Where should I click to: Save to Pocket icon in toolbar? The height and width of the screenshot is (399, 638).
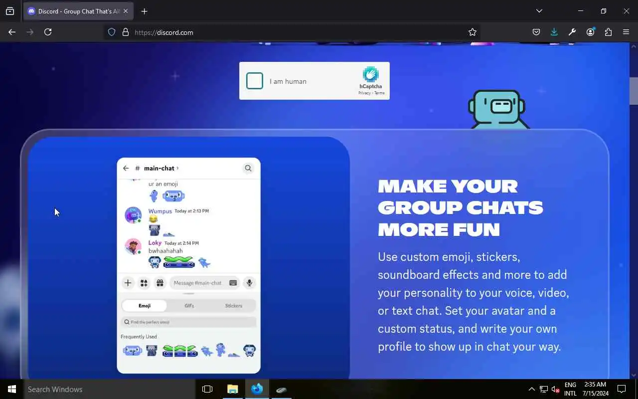tap(536, 32)
